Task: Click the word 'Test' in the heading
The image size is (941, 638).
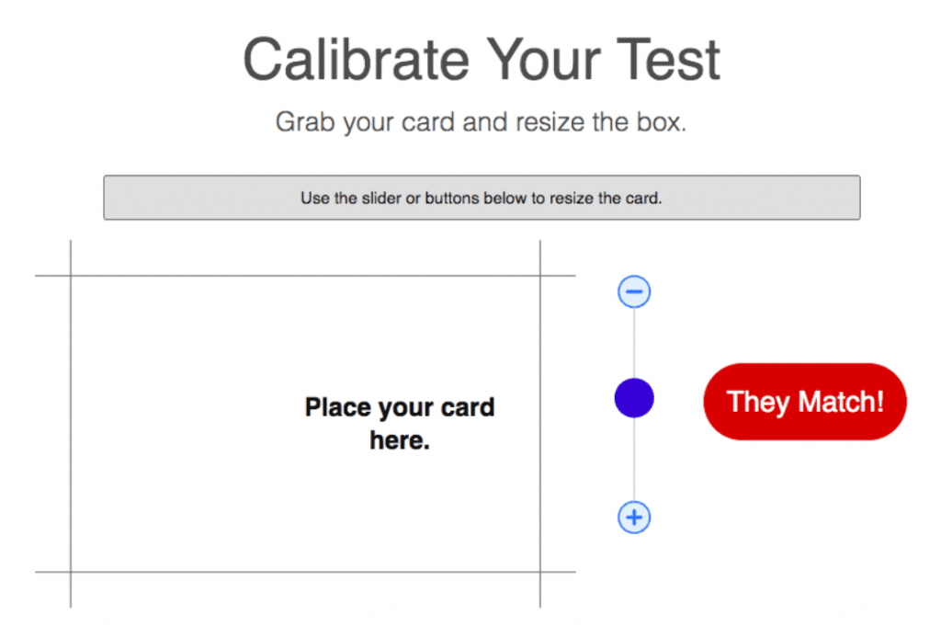Action: (x=668, y=60)
